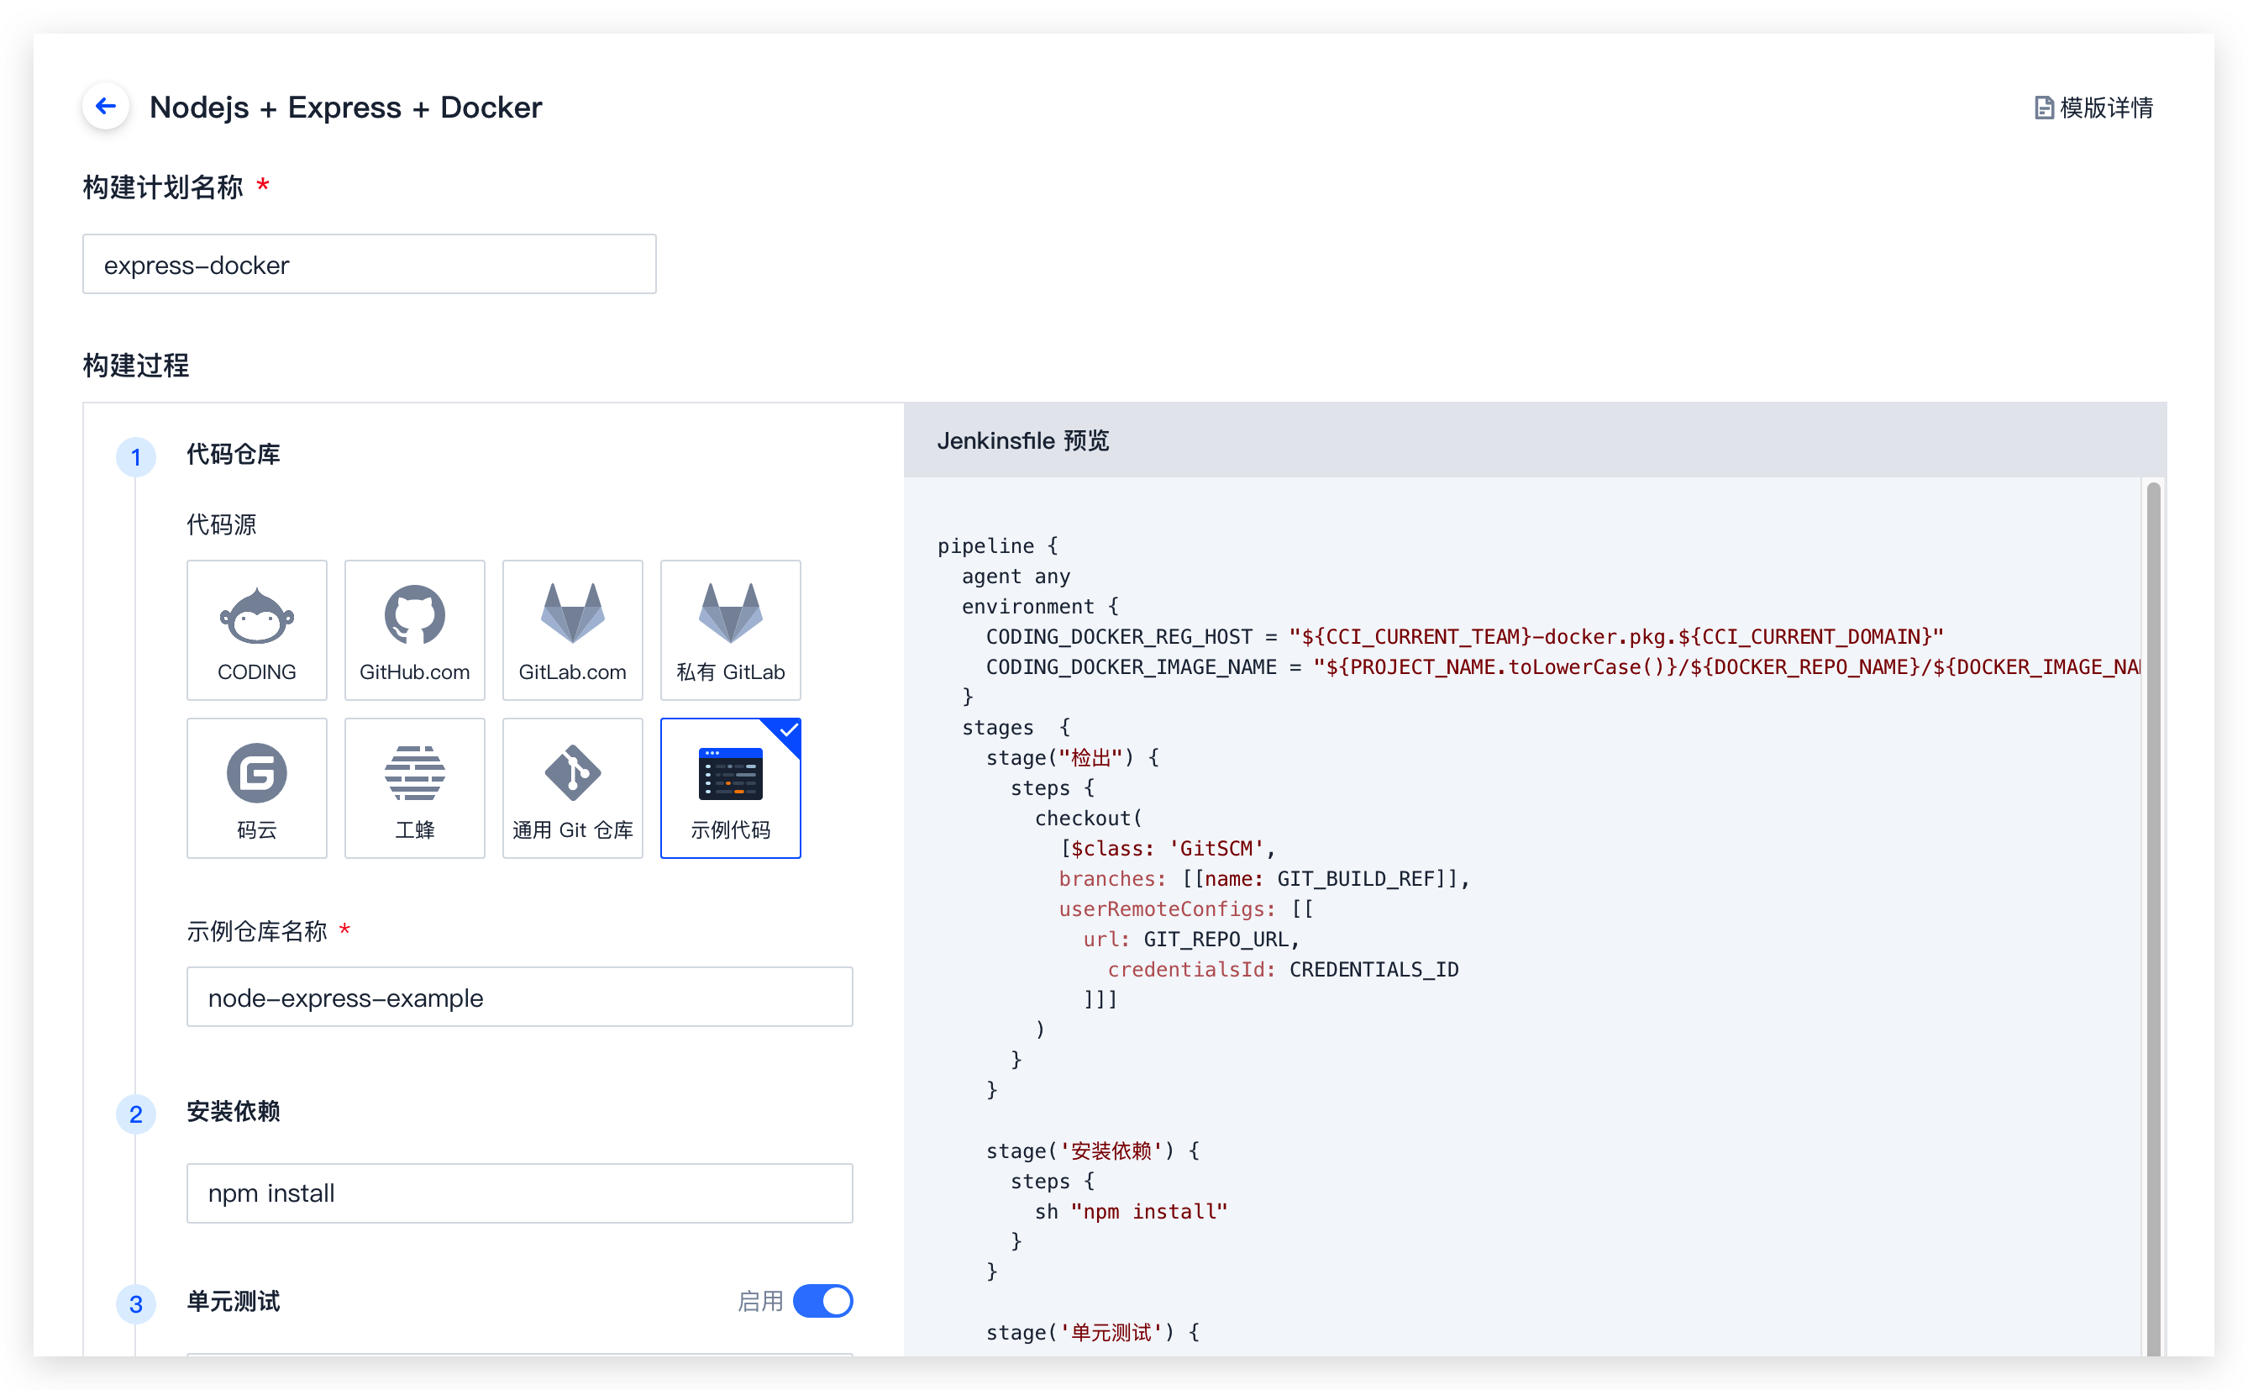
Task: Click the stage('单元测试') code line
Action: pos(1092,1333)
